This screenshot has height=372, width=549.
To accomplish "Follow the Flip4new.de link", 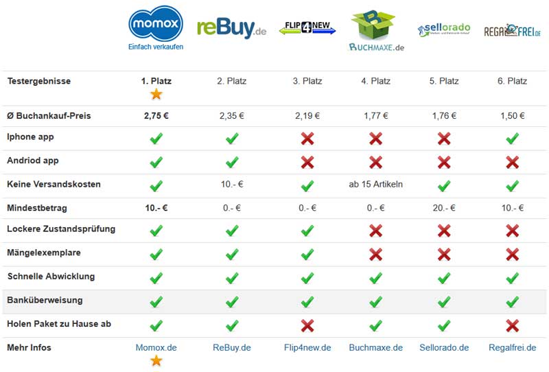I will click(x=307, y=347).
